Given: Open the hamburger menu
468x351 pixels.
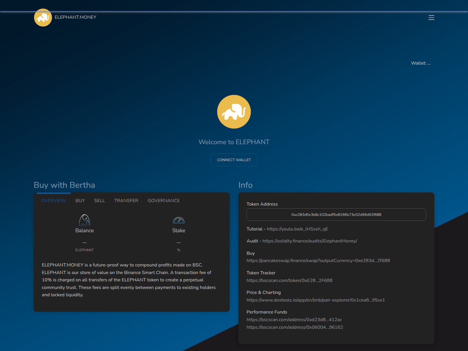Looking at the screenshot, I should pyautogui.click(x=431, y=18).
